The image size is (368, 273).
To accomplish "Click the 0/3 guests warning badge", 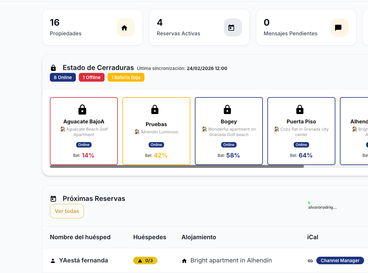I will (145, 260).
